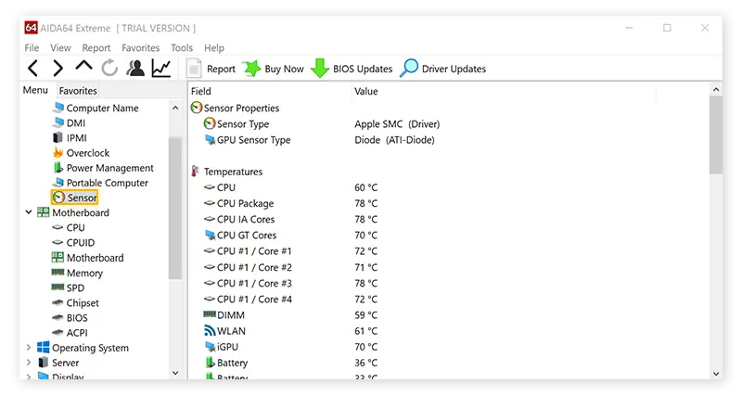Click the Driver Updates toolbar label
Viewport: 742px width, 396px height.
[x=454, y=69]
